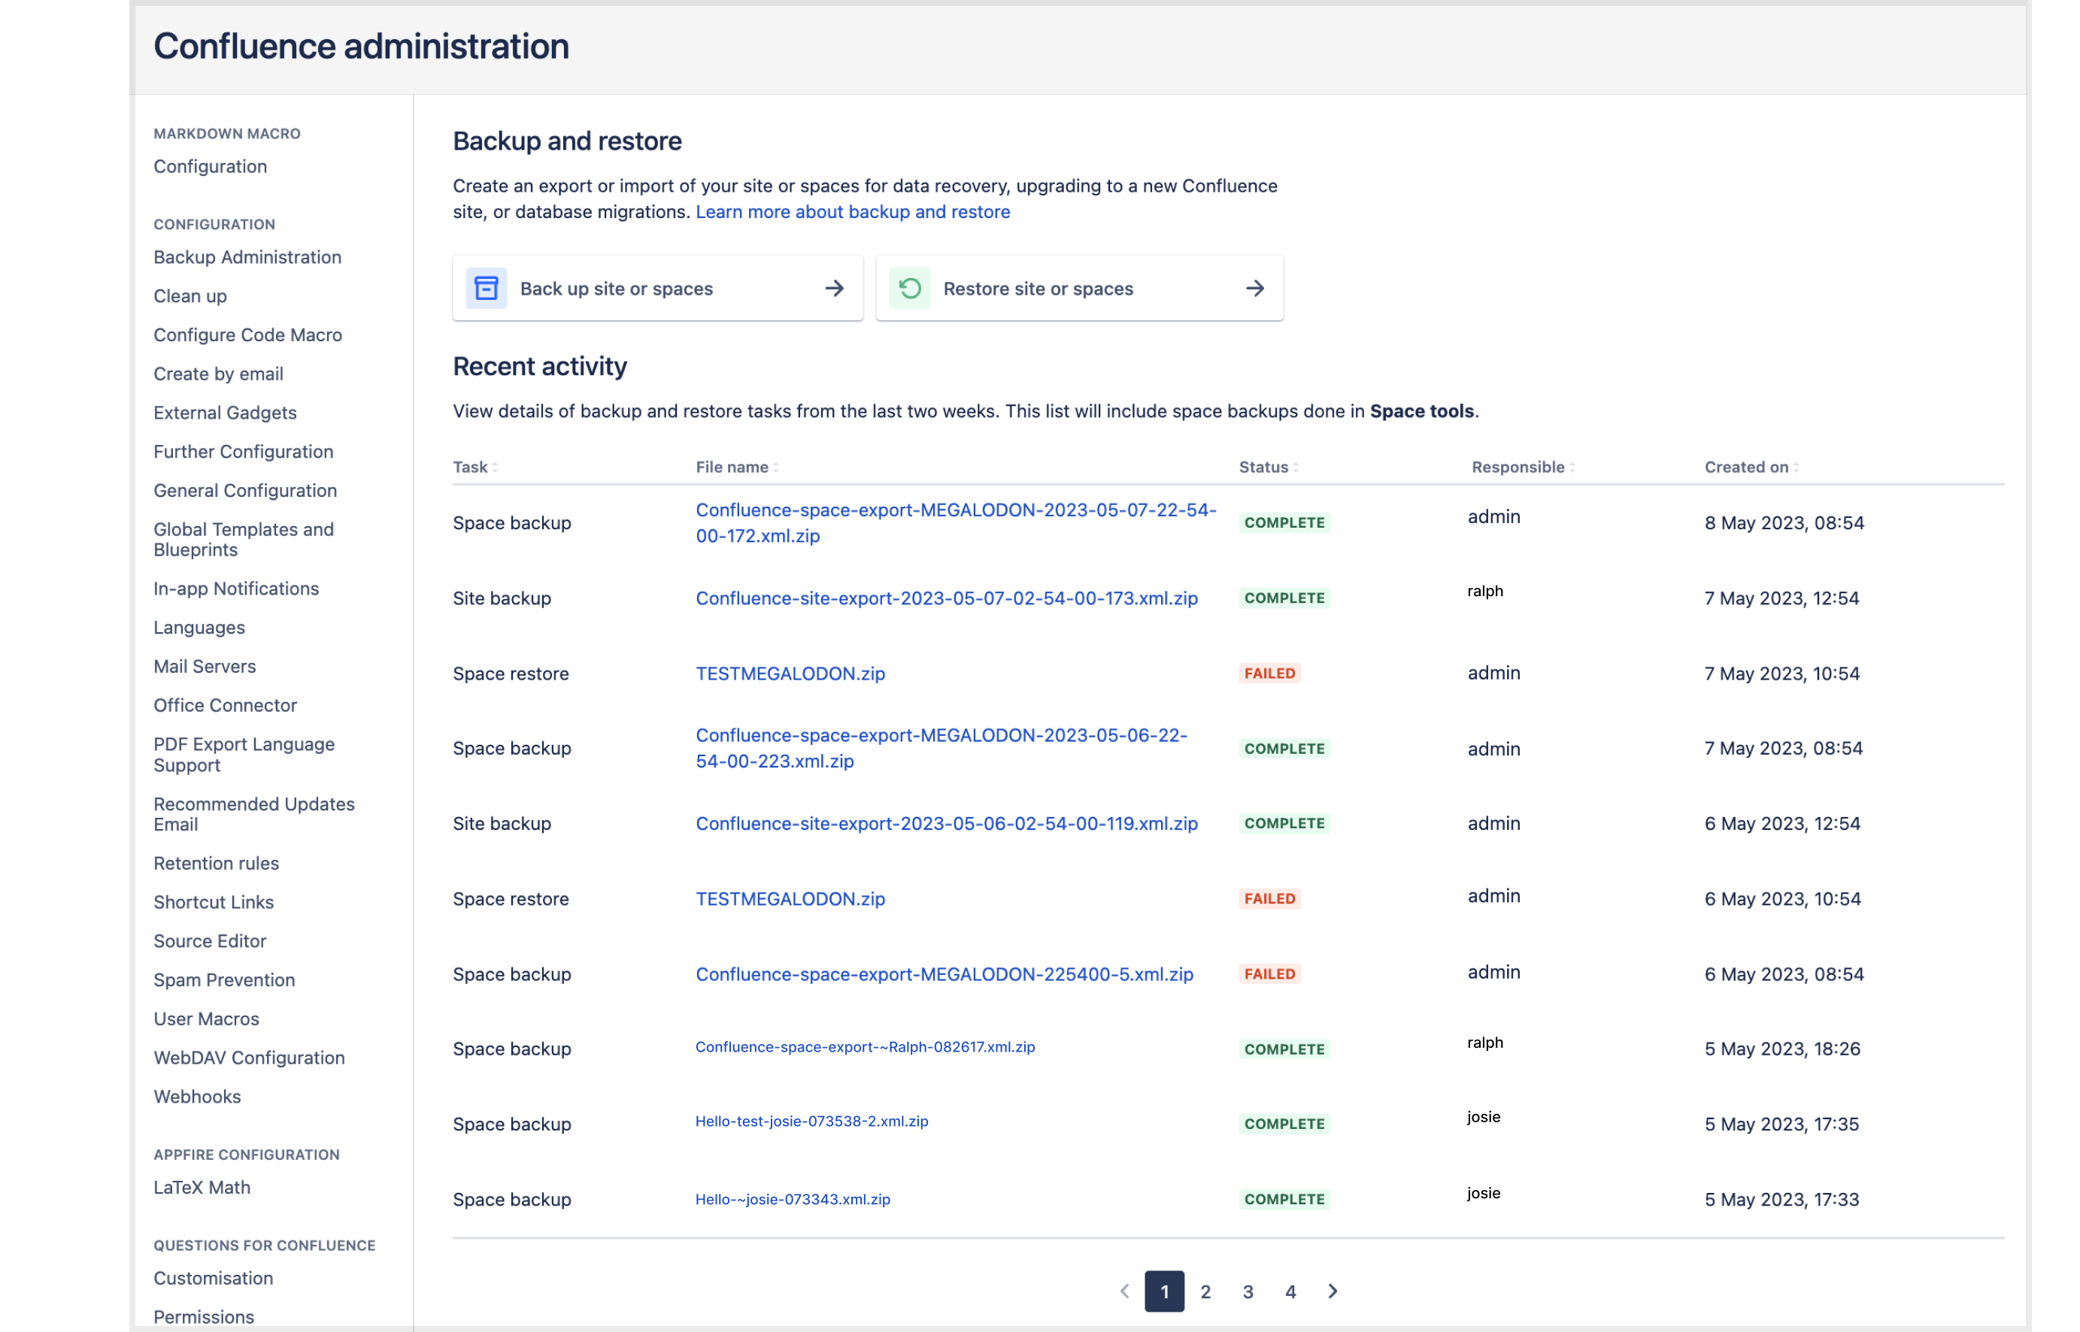Click arrow on Back up site or spaces card

[834, 288]
